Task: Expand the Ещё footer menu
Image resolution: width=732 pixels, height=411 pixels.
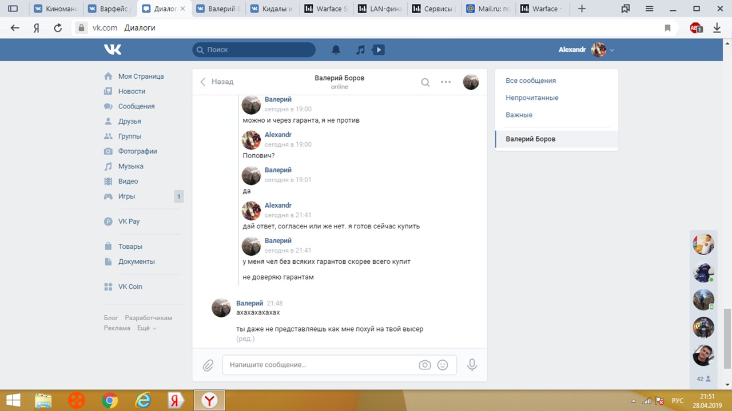Action: tap(146, 328)
